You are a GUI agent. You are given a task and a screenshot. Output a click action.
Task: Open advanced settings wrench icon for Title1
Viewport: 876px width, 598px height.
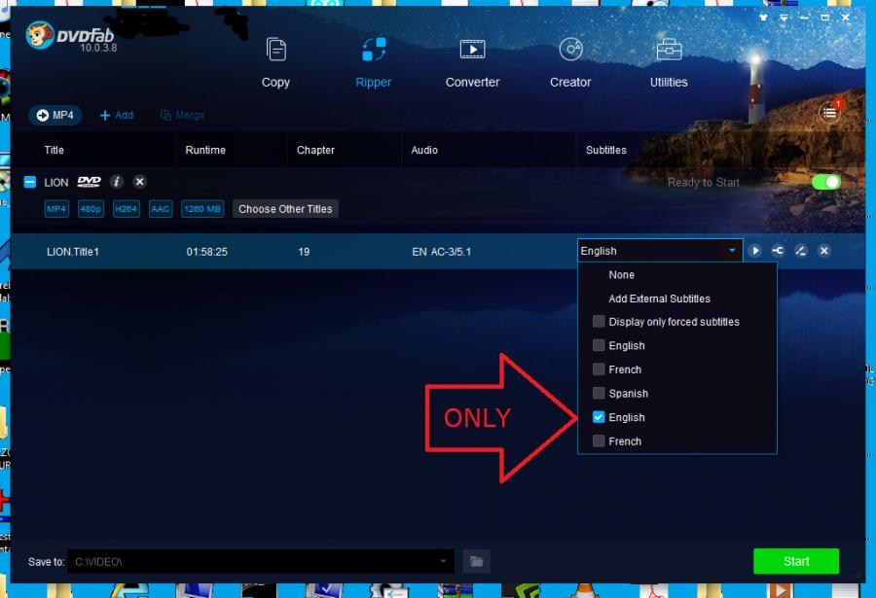[x=778, y=251]
